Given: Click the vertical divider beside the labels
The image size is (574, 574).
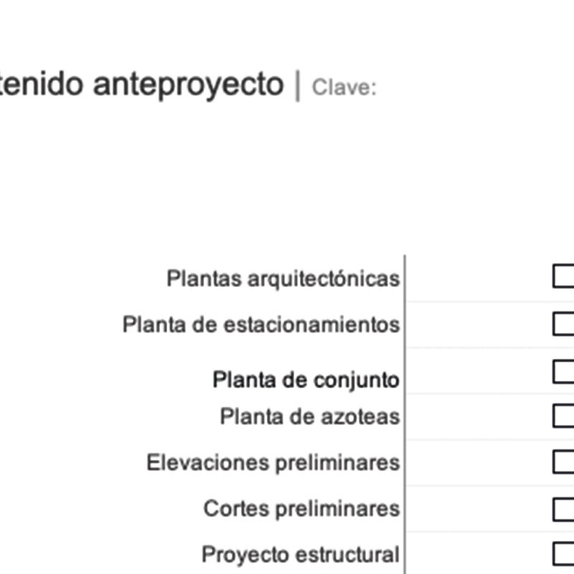Looking at the screenshot, I should pyautogui.click(x=405, y=402).
